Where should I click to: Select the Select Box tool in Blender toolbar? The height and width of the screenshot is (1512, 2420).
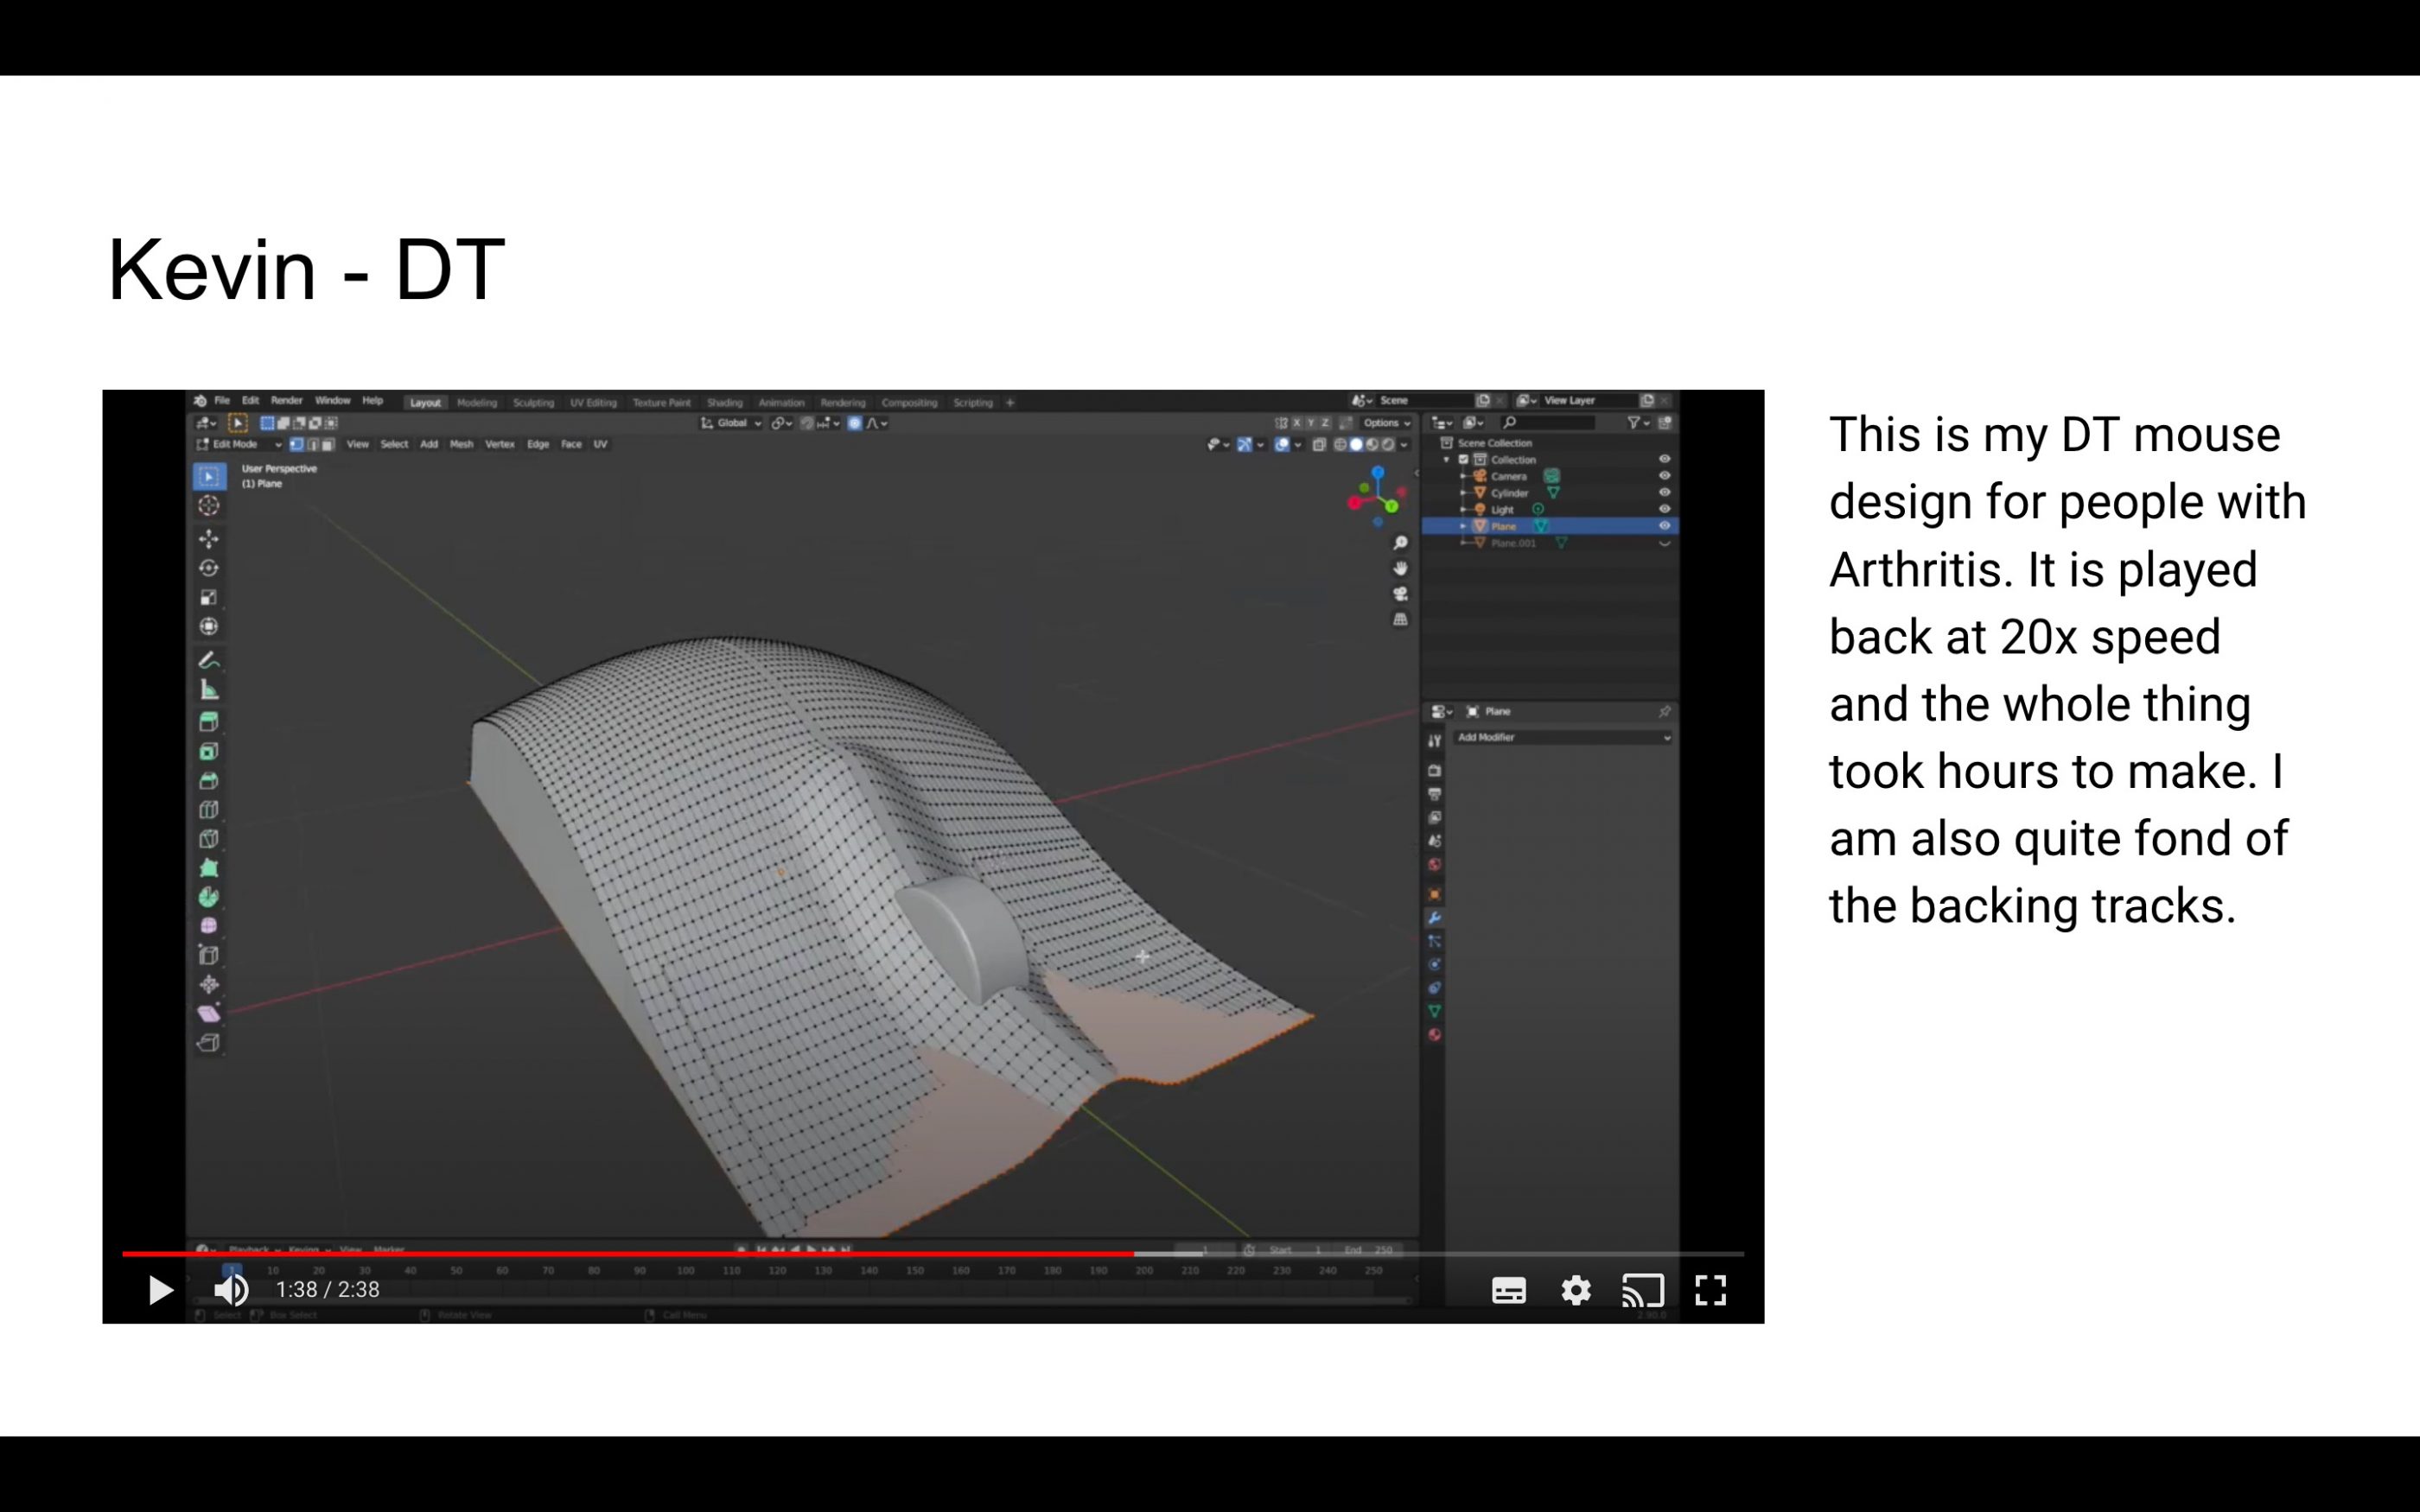[x=209, y=477]
